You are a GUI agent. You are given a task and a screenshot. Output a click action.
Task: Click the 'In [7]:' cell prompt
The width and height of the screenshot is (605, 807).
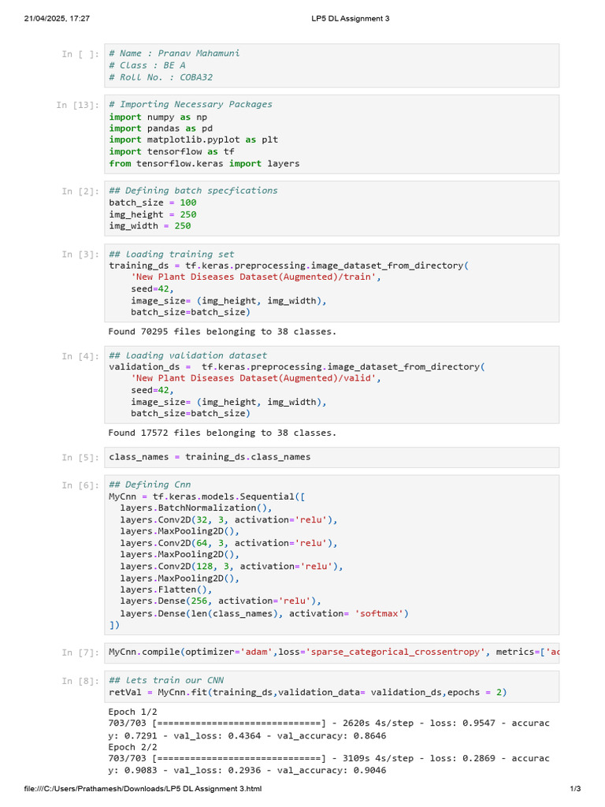point(80,653)
